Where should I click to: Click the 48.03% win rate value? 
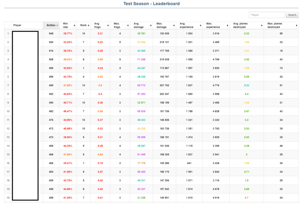(x=68, y=59)
